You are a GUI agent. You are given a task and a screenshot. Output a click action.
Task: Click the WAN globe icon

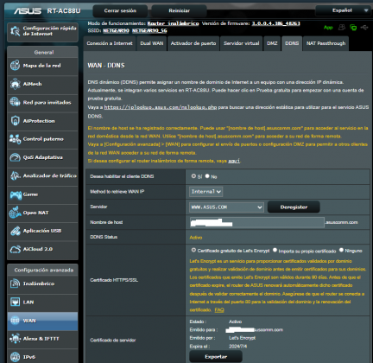pyautogui.click(x=15, y=321)
